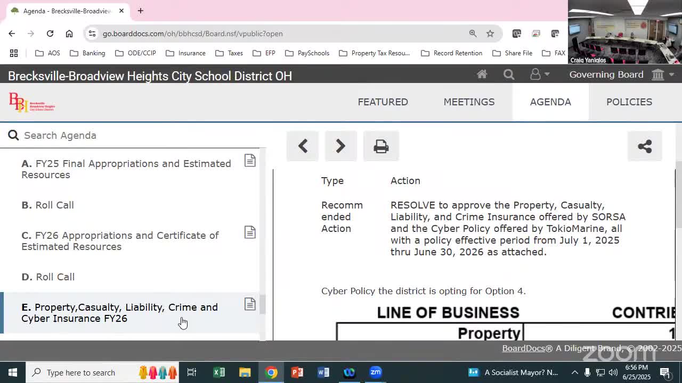Click the BoardDocs footer link
The image size is (682, 383).
pos(523,348)
